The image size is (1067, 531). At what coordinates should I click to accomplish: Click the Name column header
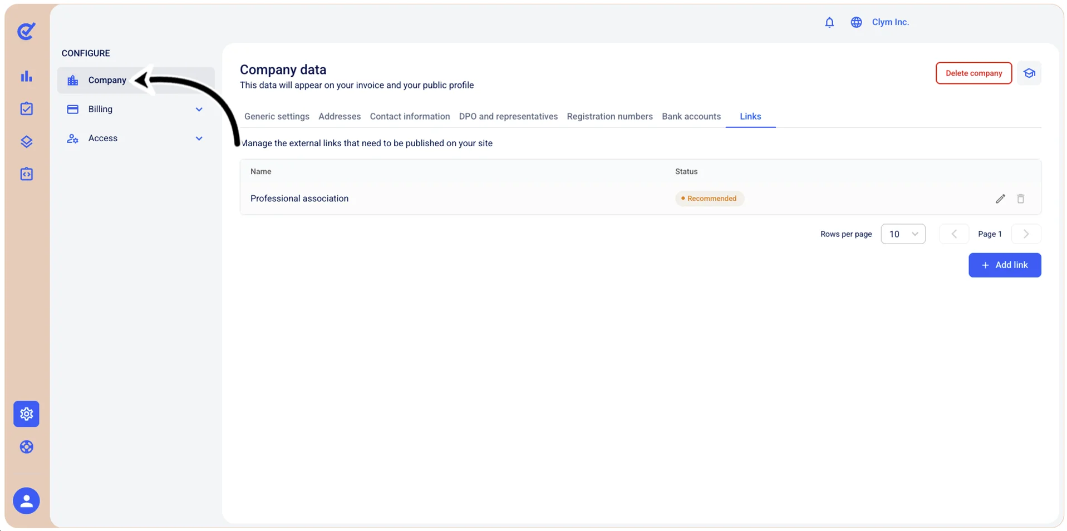(260, 171)
